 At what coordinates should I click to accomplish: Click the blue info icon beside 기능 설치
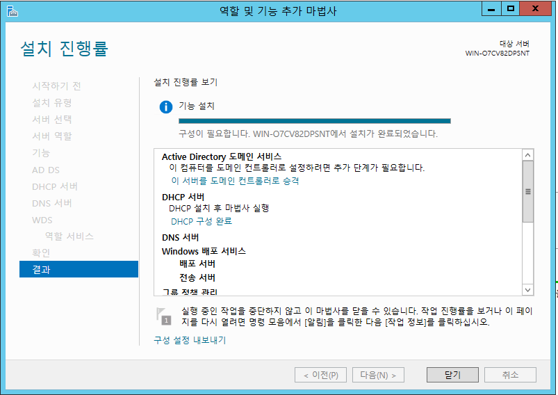pos(165,107)
